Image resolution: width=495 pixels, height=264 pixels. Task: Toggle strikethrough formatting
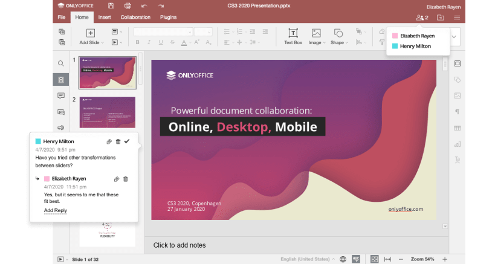[x=172, y=42]
